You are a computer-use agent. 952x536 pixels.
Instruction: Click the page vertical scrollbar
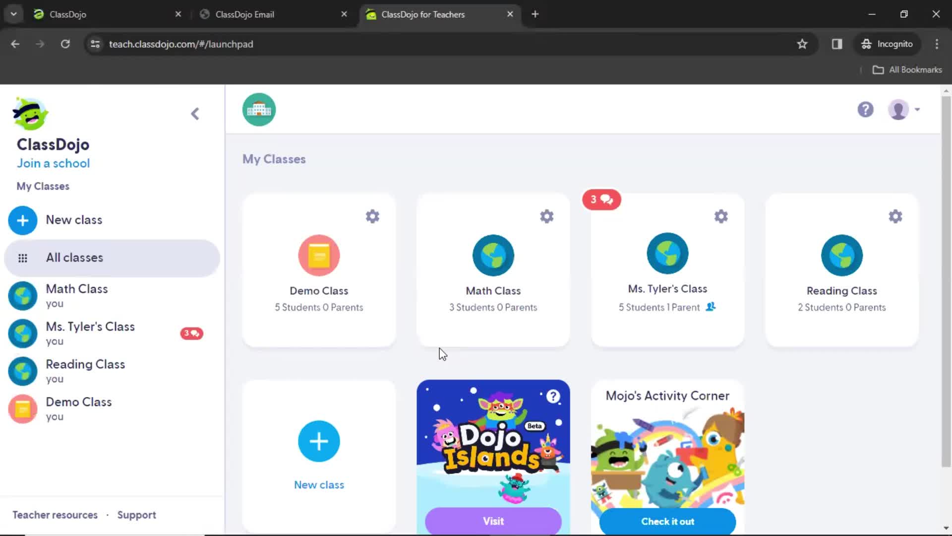[x=946, y=280]
